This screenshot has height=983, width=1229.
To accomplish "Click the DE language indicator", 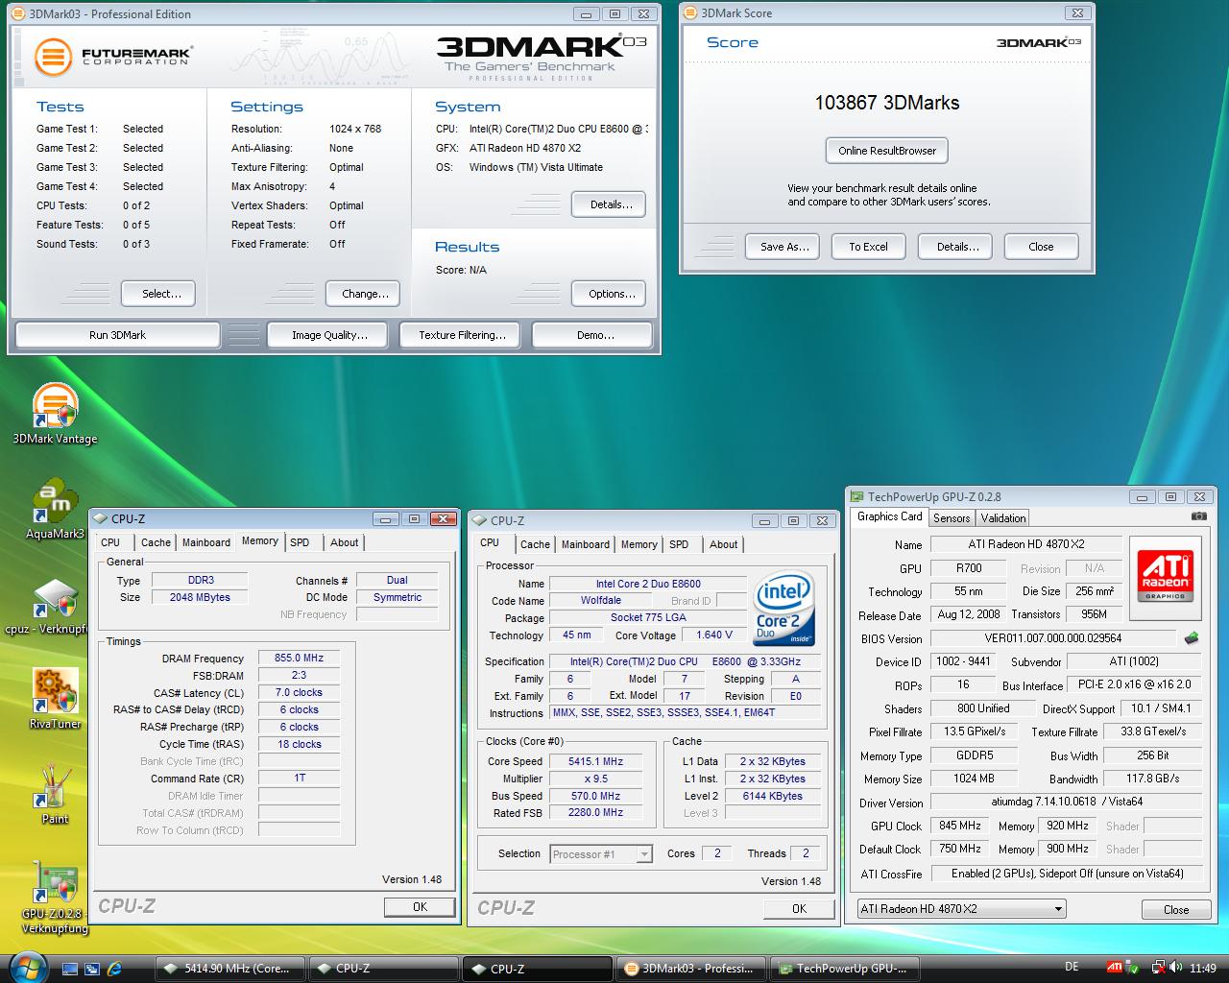I will 1072,967.
